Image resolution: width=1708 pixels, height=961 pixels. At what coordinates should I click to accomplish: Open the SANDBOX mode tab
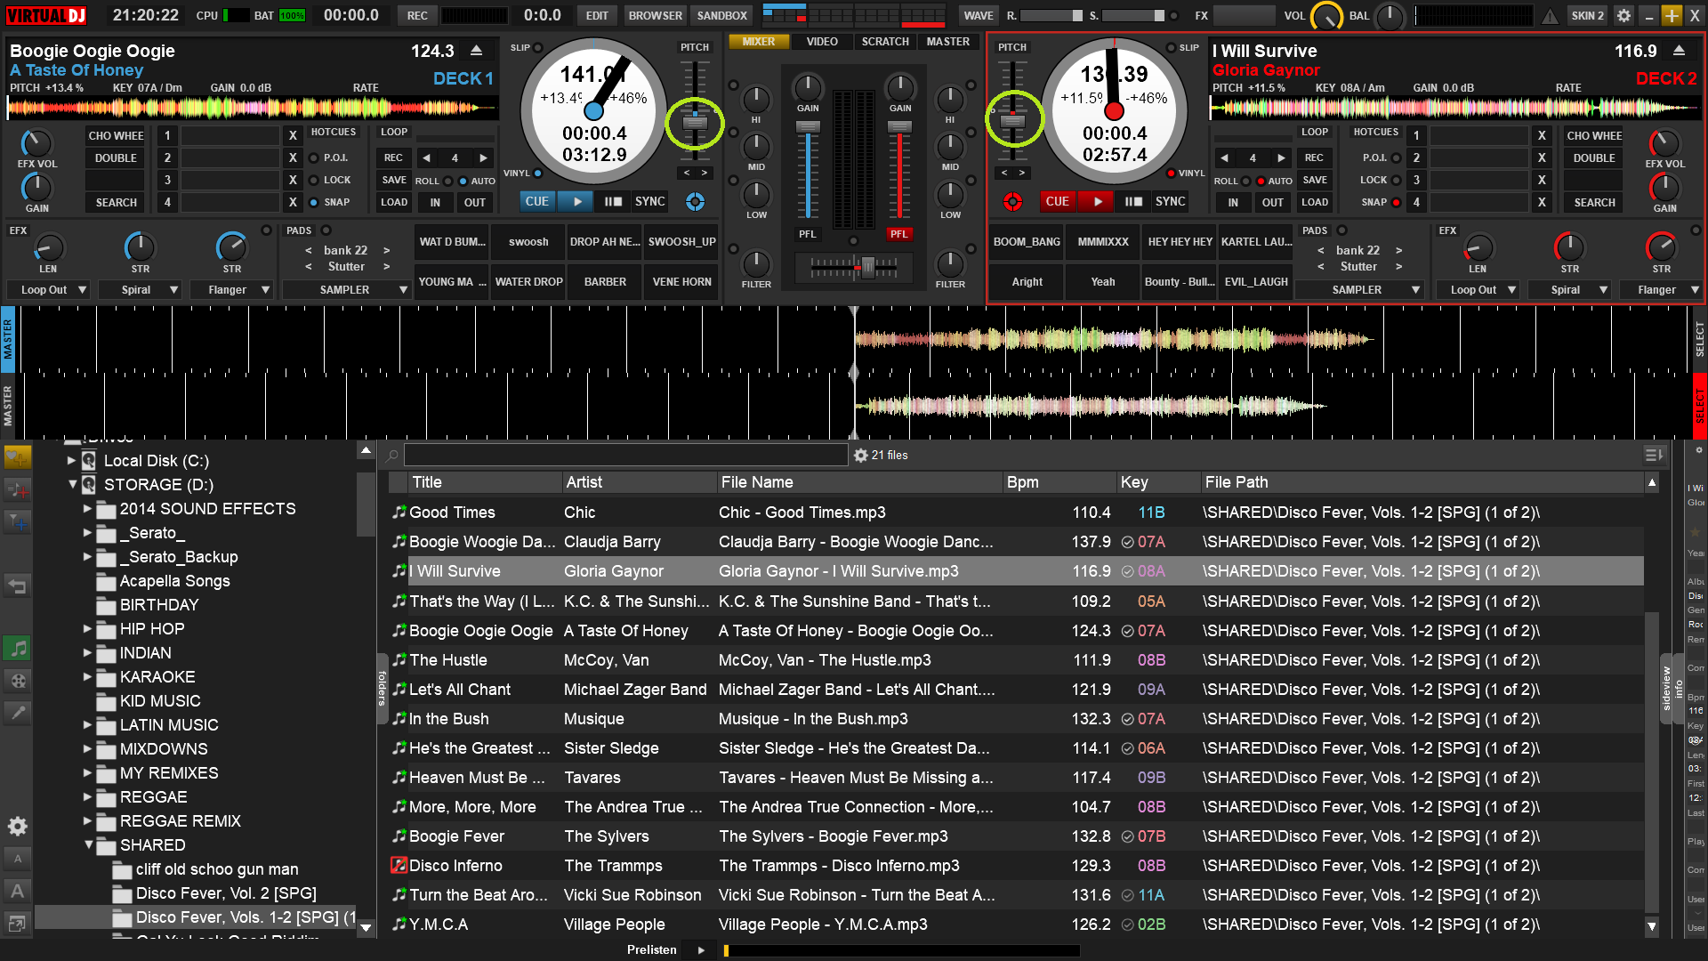(721, 15)
